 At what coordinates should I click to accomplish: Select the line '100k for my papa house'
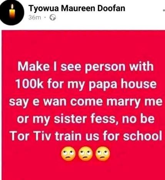(86, 84)
